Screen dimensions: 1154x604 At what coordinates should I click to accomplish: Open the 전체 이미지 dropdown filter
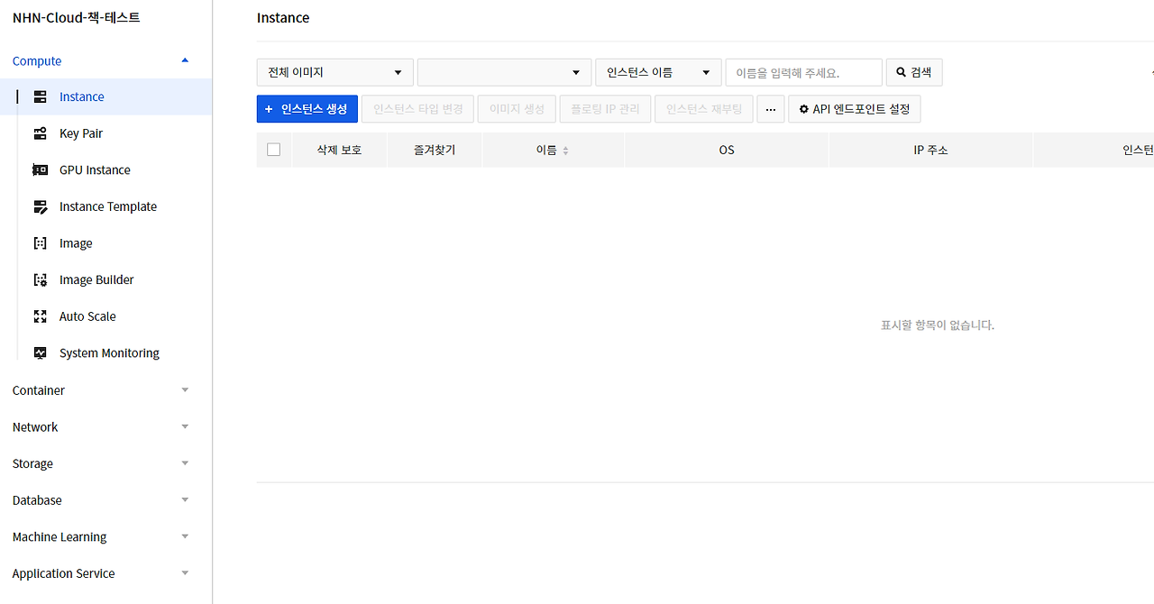[x=334, y=72]
